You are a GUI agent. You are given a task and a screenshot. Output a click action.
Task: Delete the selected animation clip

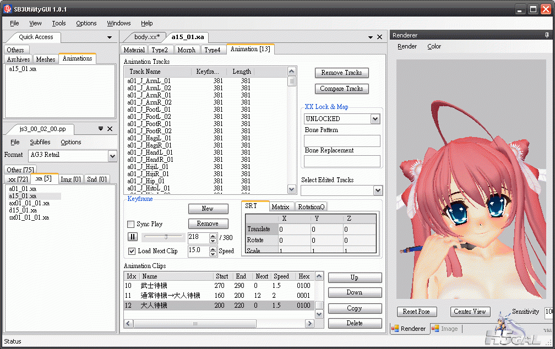click(x=355, y=323)
